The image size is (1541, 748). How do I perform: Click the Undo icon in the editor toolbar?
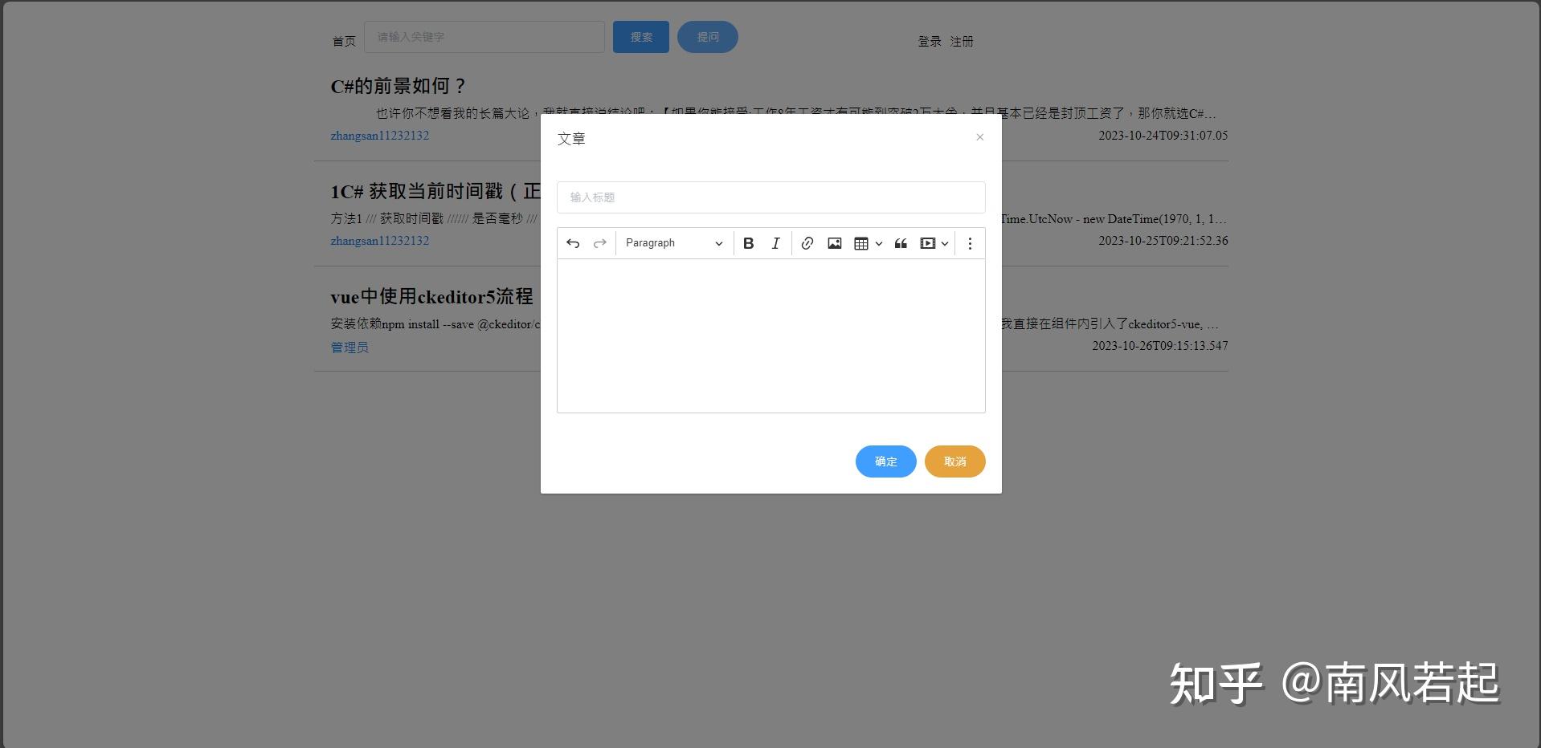(x=573, y=242)
